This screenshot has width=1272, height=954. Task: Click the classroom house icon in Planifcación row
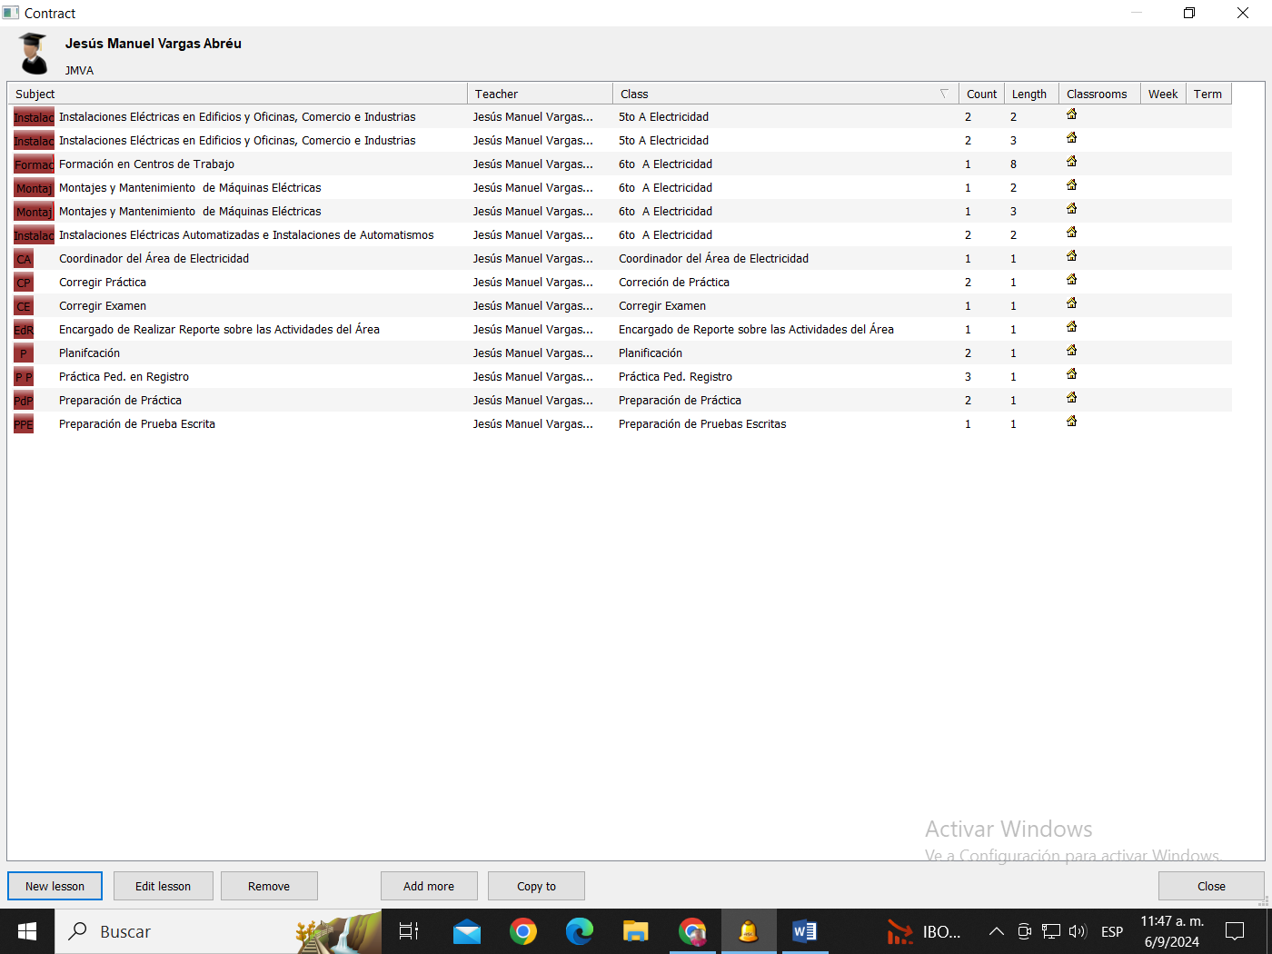(1071, 351)
